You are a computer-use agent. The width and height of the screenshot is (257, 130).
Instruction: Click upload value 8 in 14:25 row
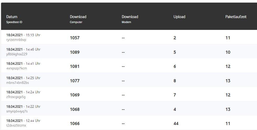tap(175, 81)
